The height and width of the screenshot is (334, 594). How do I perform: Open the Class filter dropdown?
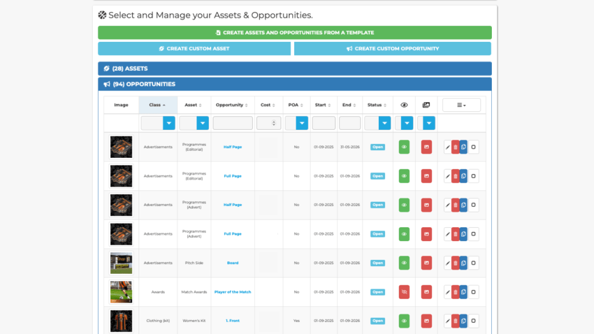point(169,123)
